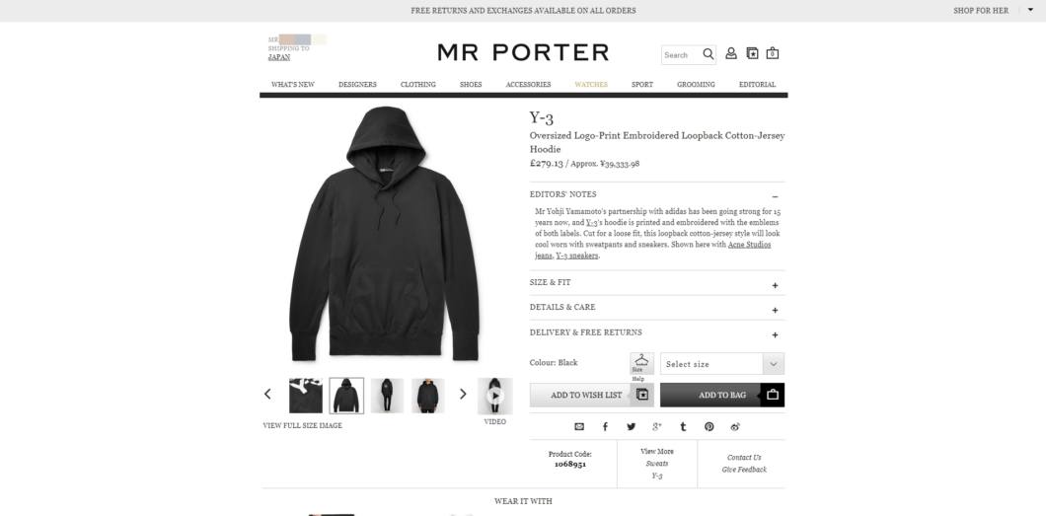Share on Facebook icon
1046x516 pixels.
605,426
